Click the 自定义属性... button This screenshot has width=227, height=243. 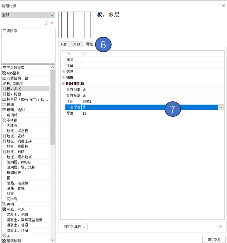click(74, 227)
